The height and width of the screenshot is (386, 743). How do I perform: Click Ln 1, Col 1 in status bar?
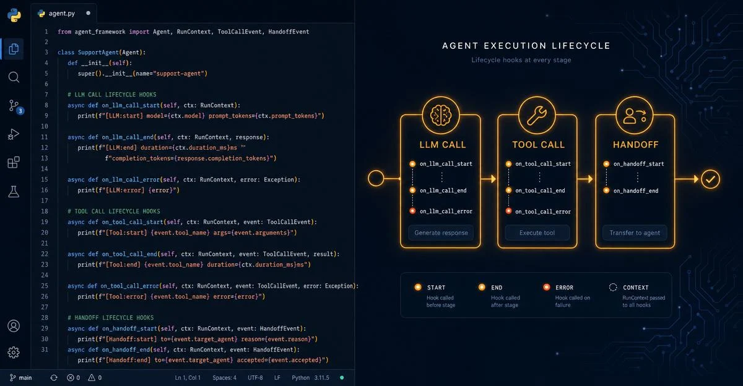188,377
